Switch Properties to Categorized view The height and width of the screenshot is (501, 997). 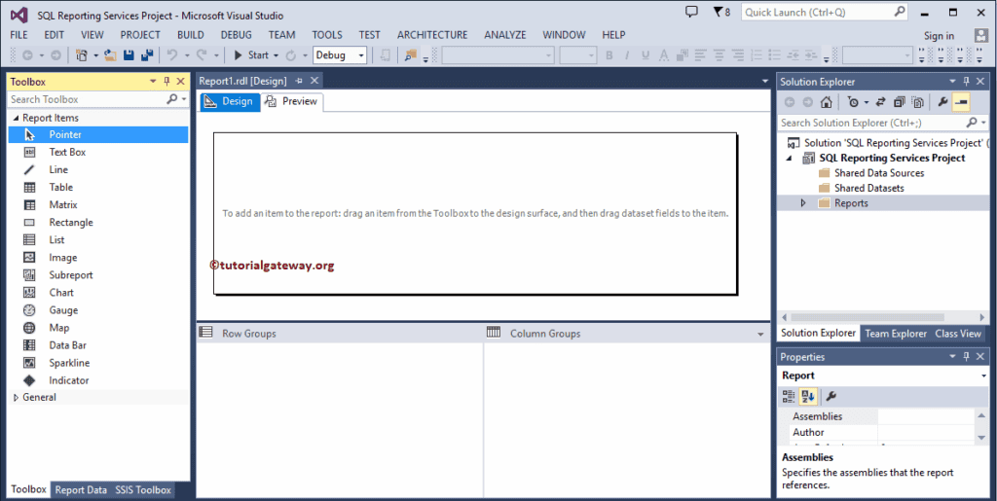(x=789, y=397)
